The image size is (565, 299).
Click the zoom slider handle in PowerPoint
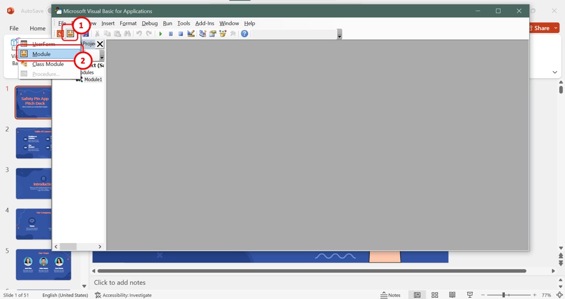coord(504,295)
